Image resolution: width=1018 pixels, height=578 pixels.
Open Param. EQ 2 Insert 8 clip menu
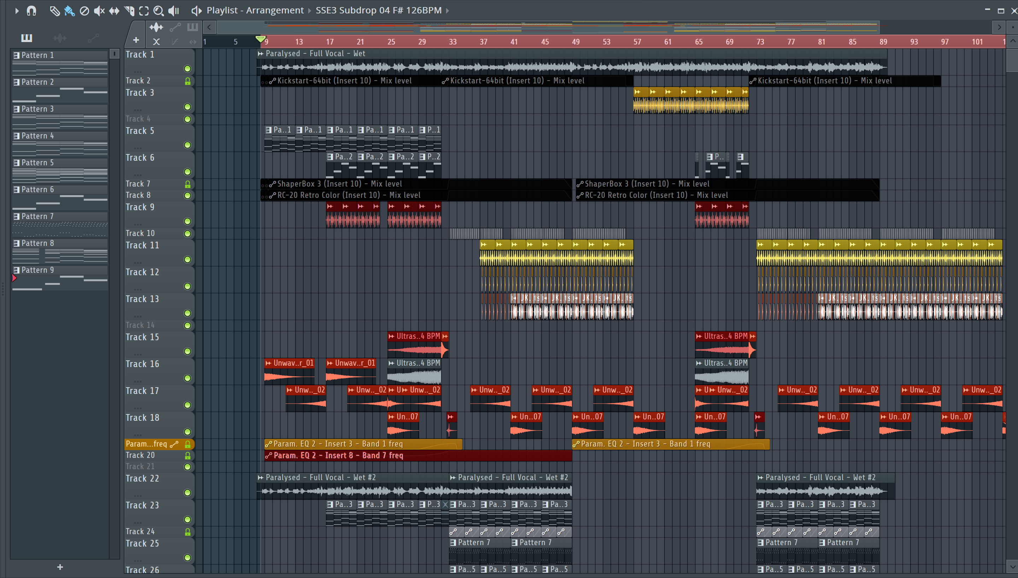click(269, 455)
